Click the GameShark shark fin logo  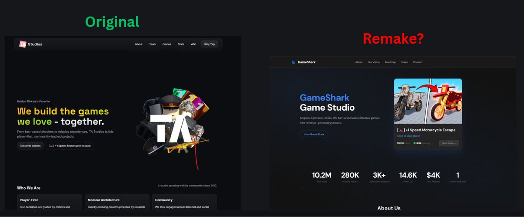(293, 62)
